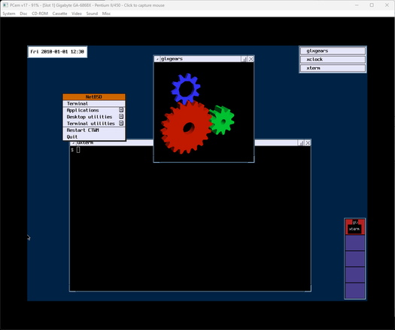This screenshot has width=395, height=330.
Task: Click the PCem app icon in title bar
Action: [5, 5]
